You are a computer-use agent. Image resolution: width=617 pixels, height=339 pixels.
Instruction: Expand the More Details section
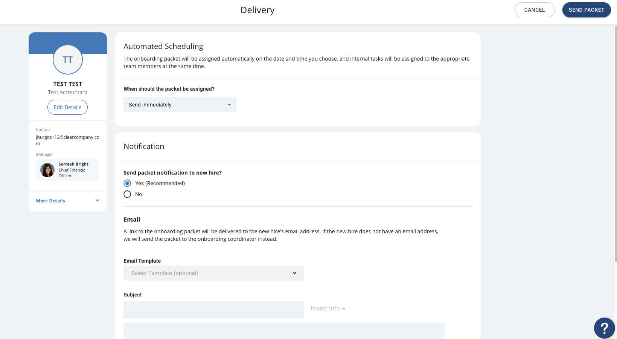[68, 201]
